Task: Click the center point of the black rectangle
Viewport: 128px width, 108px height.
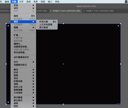Action: coord(63,64)
